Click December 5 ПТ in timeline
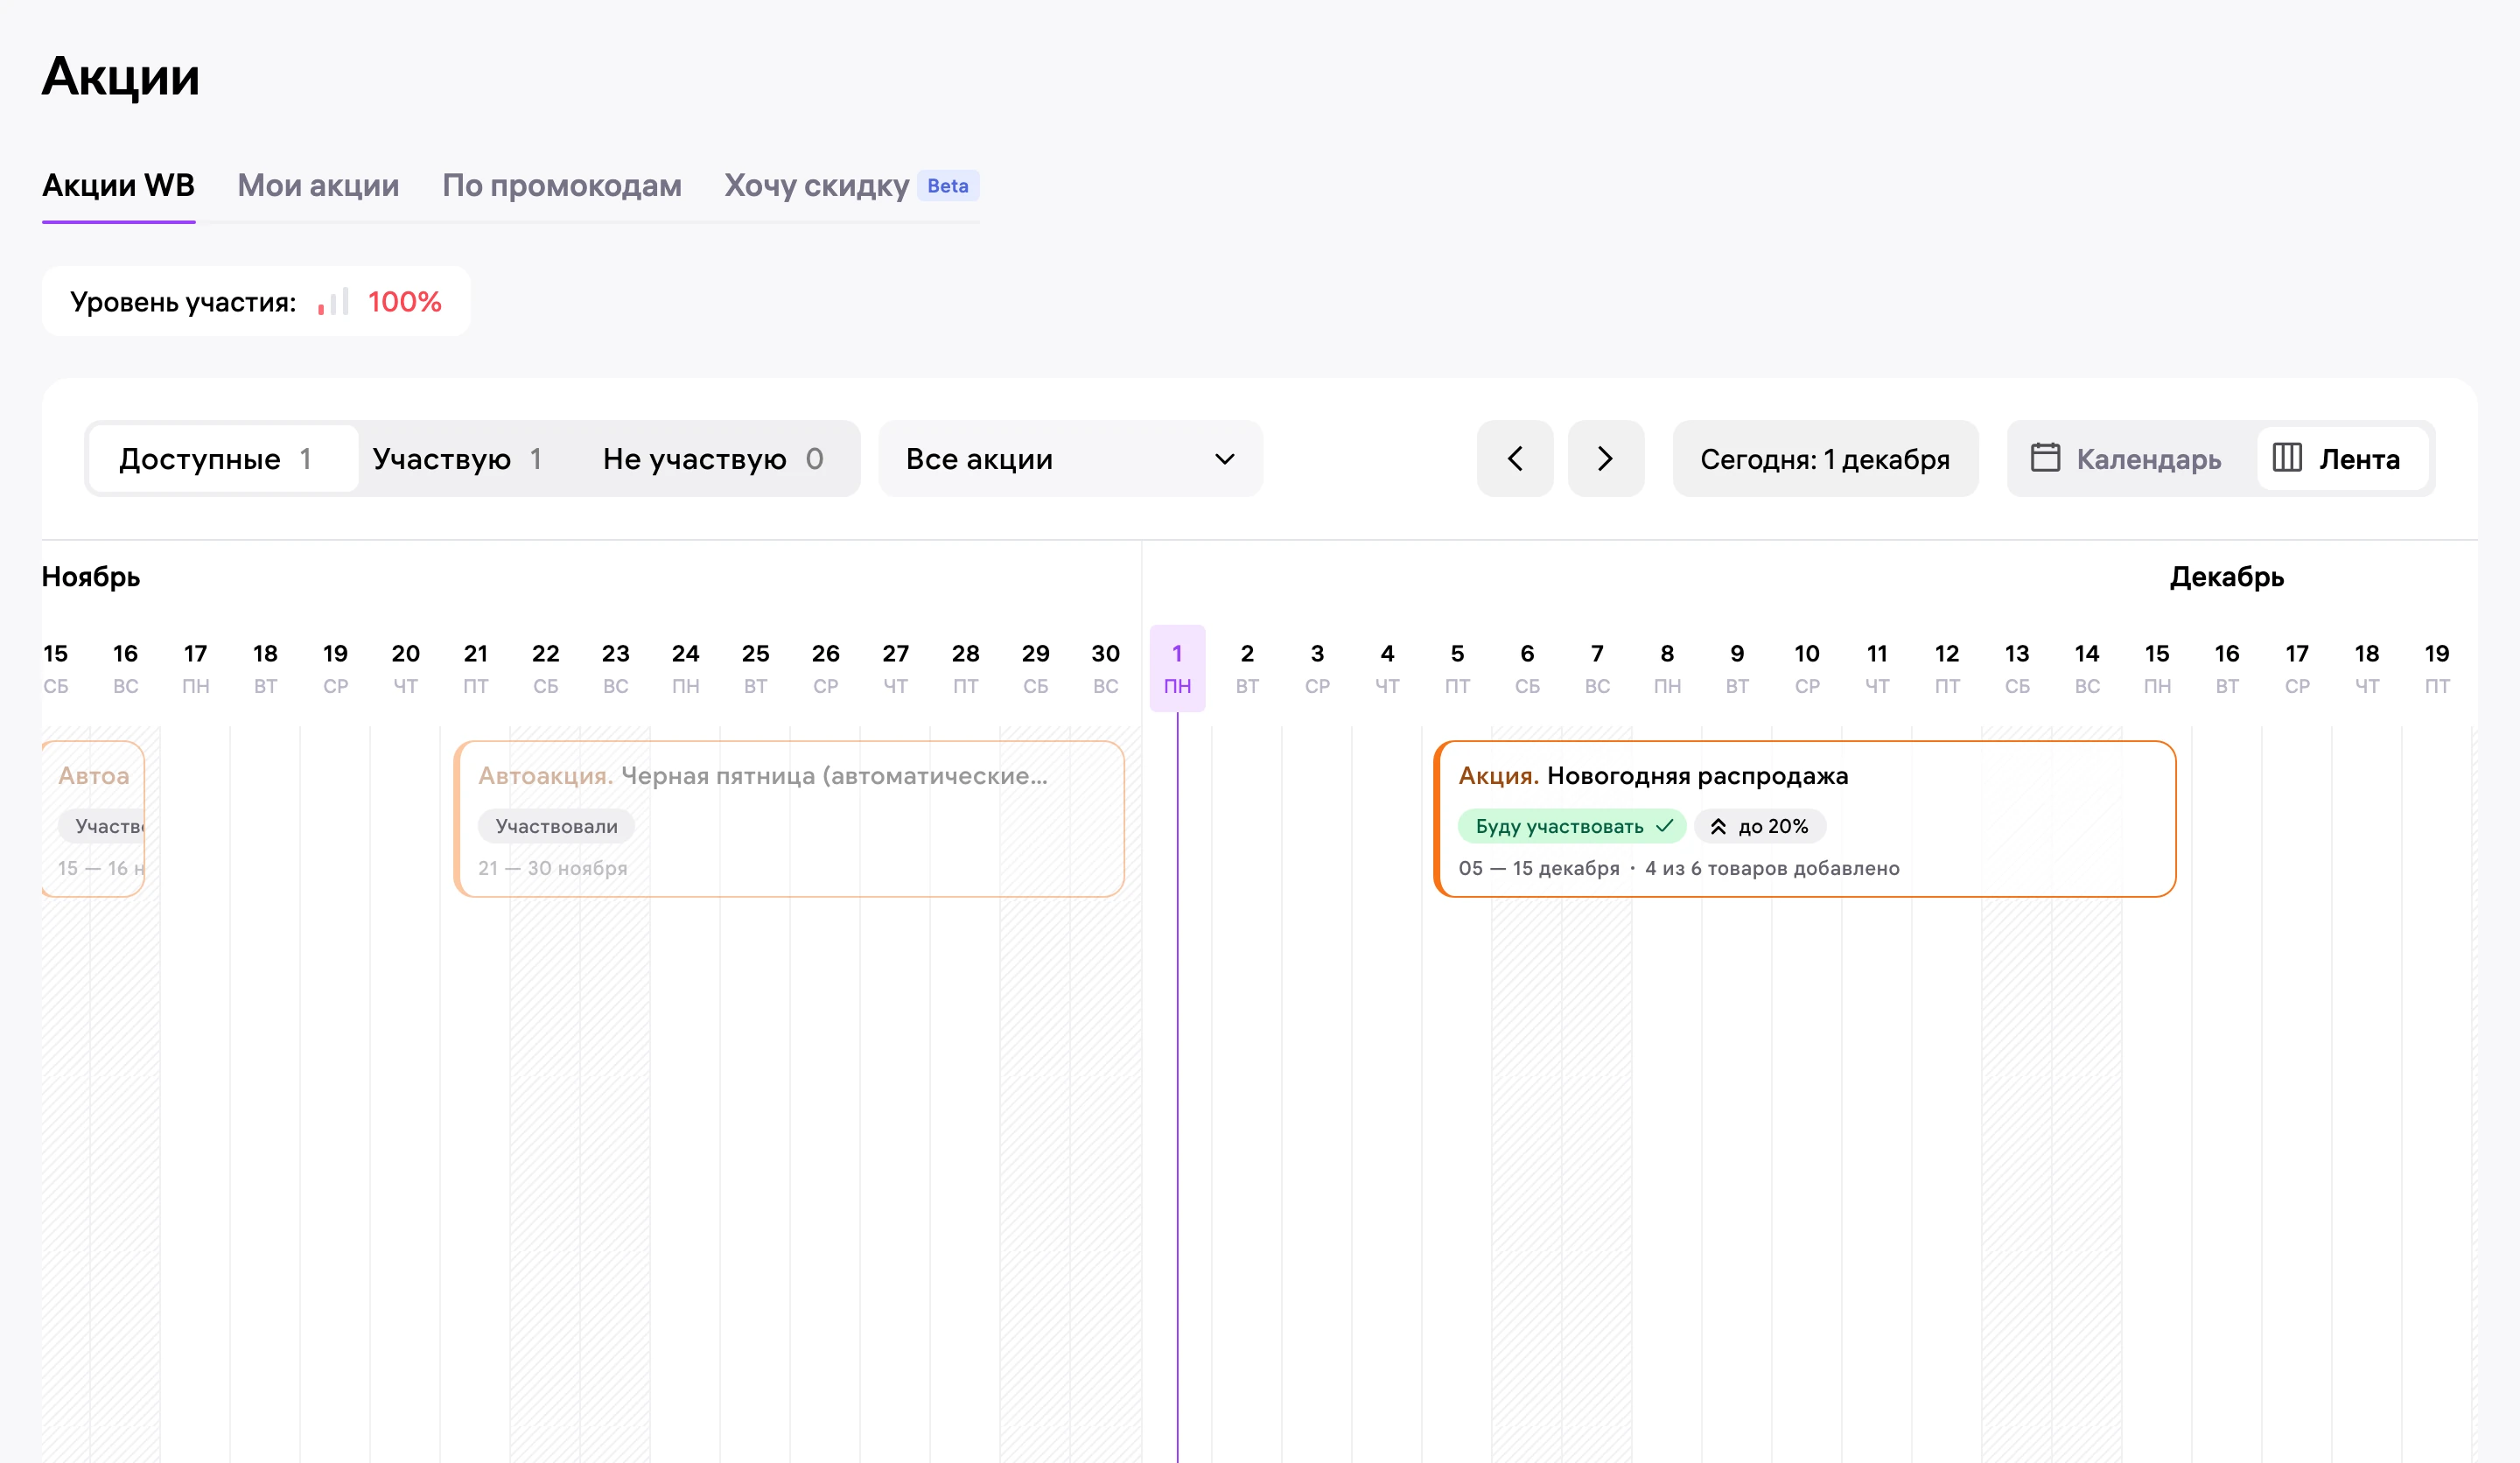 point(1457,668)
